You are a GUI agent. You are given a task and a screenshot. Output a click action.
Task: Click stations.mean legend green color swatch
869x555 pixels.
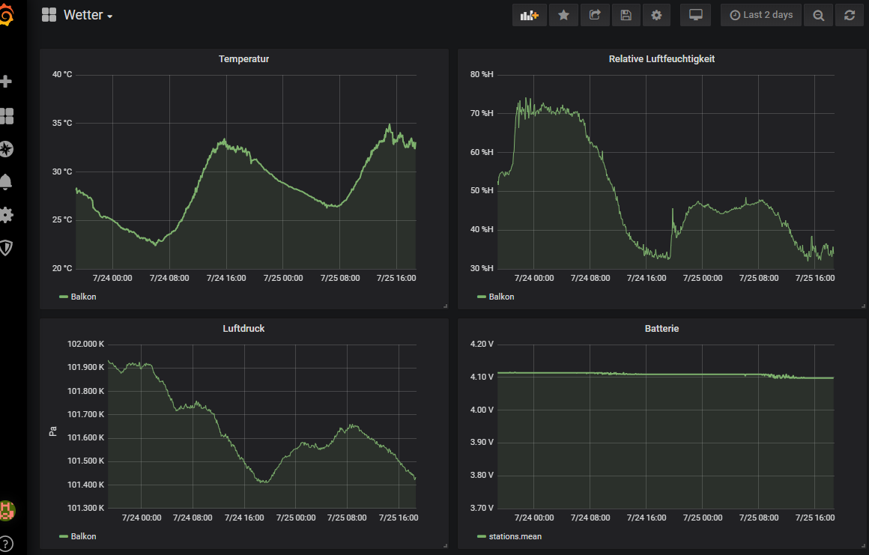click(x=481, y=537)
